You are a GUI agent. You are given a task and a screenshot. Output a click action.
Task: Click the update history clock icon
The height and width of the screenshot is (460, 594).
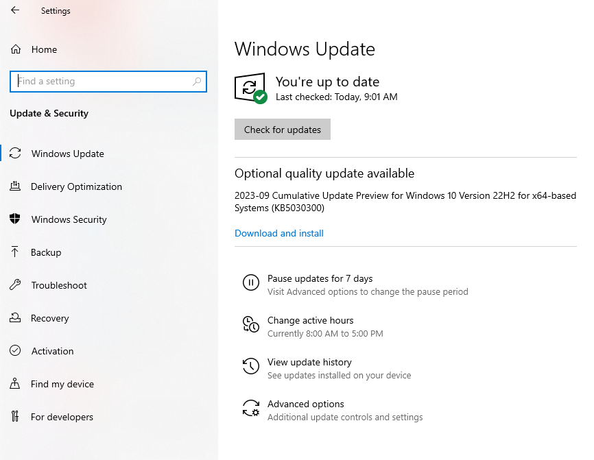click(x=251, y=366)
